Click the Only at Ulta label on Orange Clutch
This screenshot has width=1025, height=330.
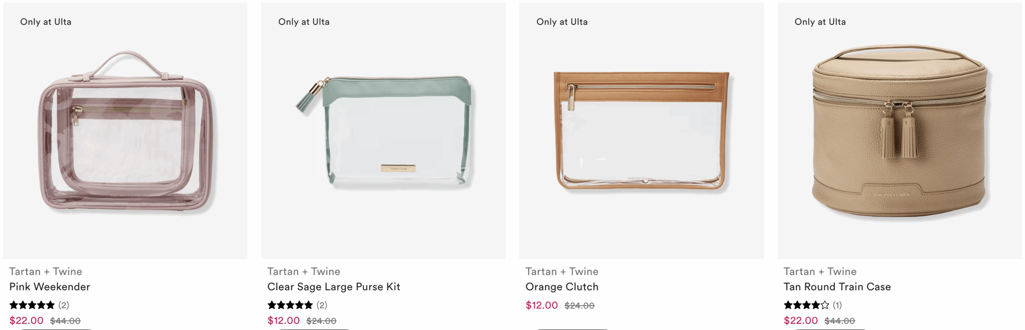562,22
